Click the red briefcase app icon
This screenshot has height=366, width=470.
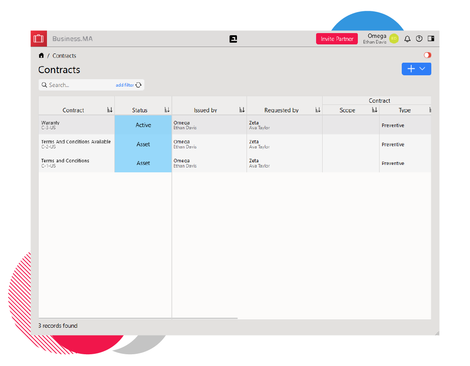tap(39, 39)
